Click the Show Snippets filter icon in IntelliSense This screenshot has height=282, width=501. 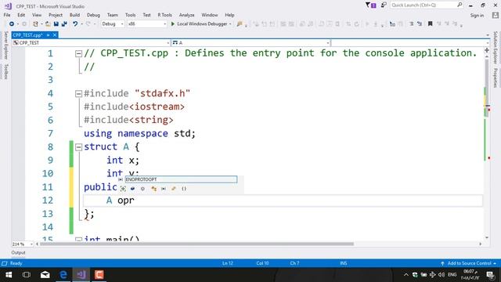123,189
